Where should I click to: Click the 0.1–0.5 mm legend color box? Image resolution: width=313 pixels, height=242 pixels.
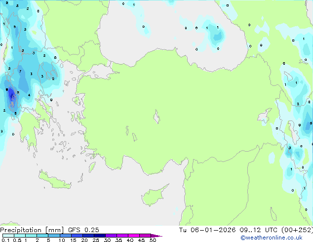coord(8,236)
